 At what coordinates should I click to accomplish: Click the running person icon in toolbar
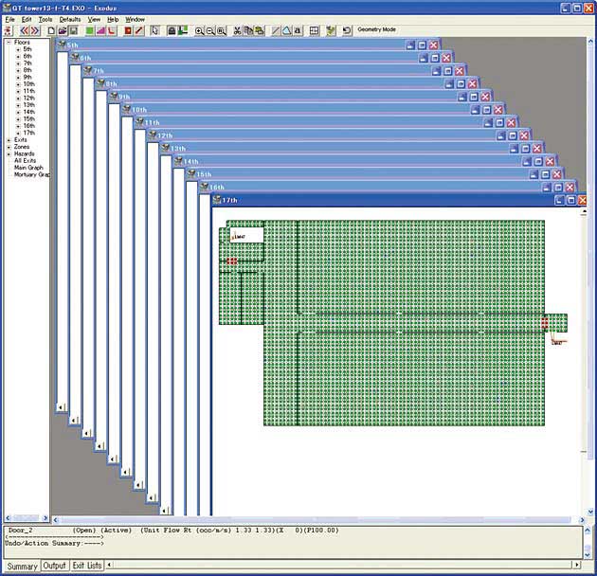pyautogui.click(x=9, y=31)
